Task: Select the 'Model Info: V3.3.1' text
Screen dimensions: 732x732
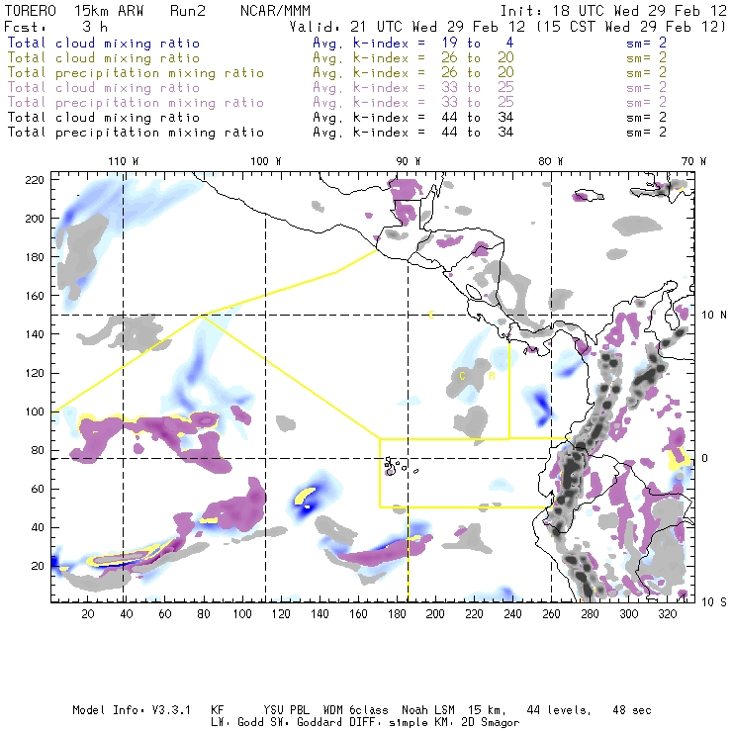Action: click(132, 710)
